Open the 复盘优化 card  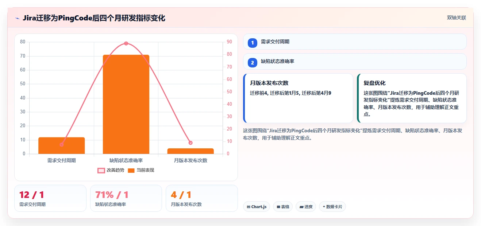[412, 98]
